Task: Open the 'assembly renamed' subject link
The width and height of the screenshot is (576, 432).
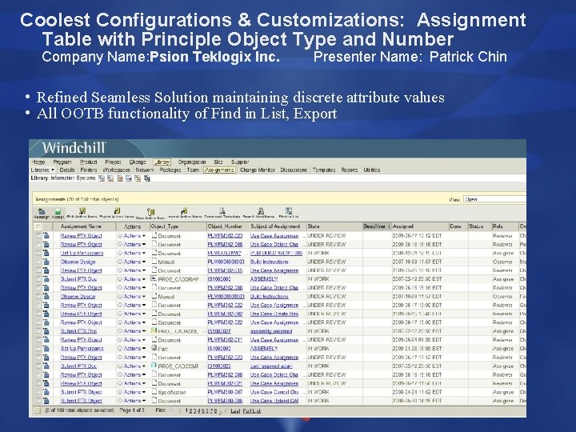Action: 271,331
